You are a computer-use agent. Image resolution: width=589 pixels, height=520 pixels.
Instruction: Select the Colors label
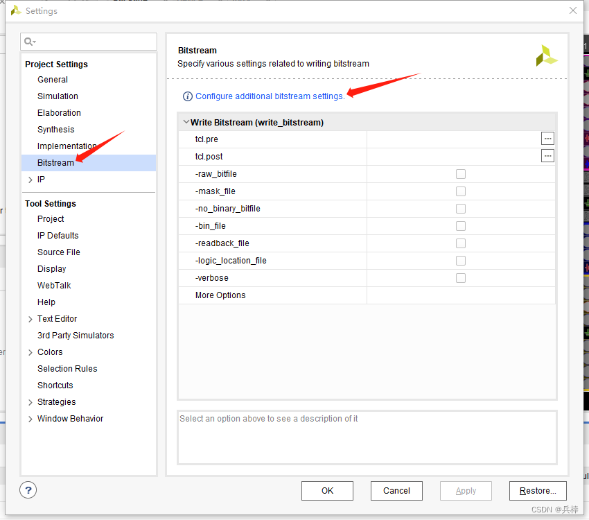click(50, 352)
